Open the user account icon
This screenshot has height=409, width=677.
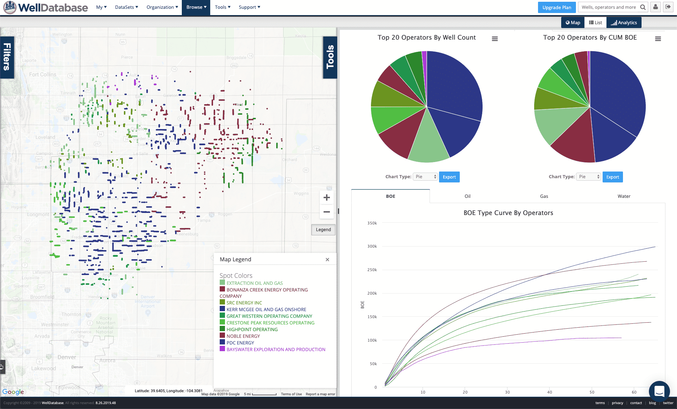[x=655, y=7]
